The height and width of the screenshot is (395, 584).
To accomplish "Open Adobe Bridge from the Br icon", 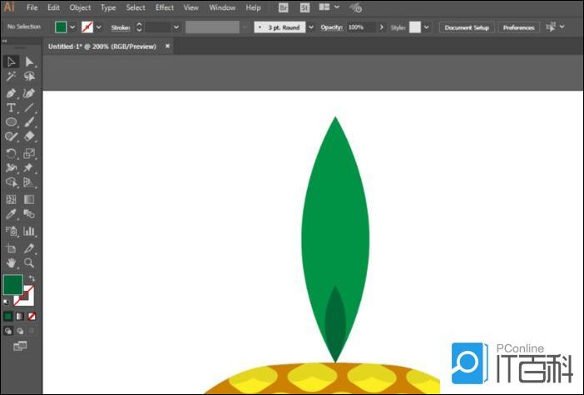I will pos(283,7).
